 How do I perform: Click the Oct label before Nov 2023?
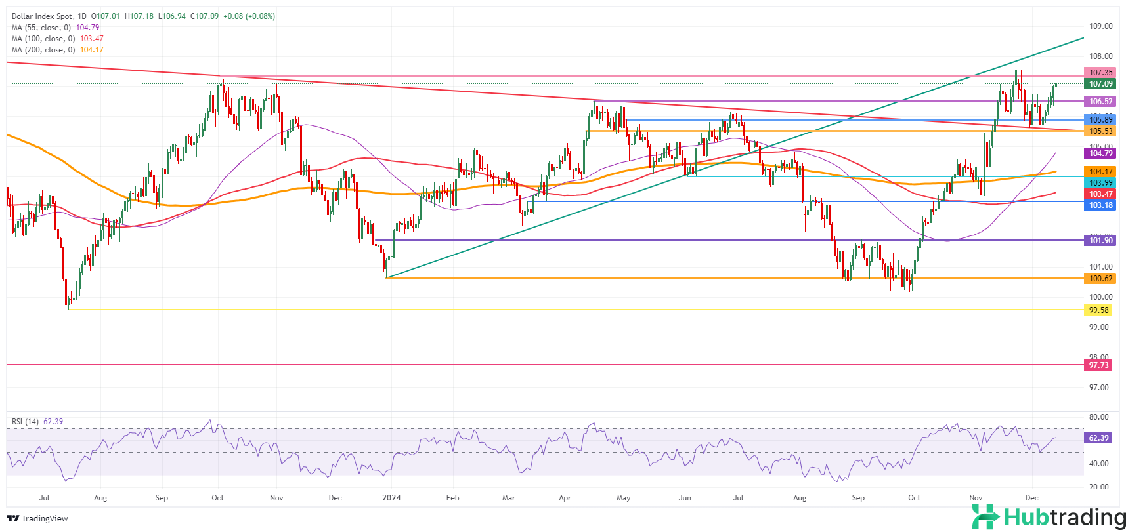pyautogui.click(x=217, y=498)
